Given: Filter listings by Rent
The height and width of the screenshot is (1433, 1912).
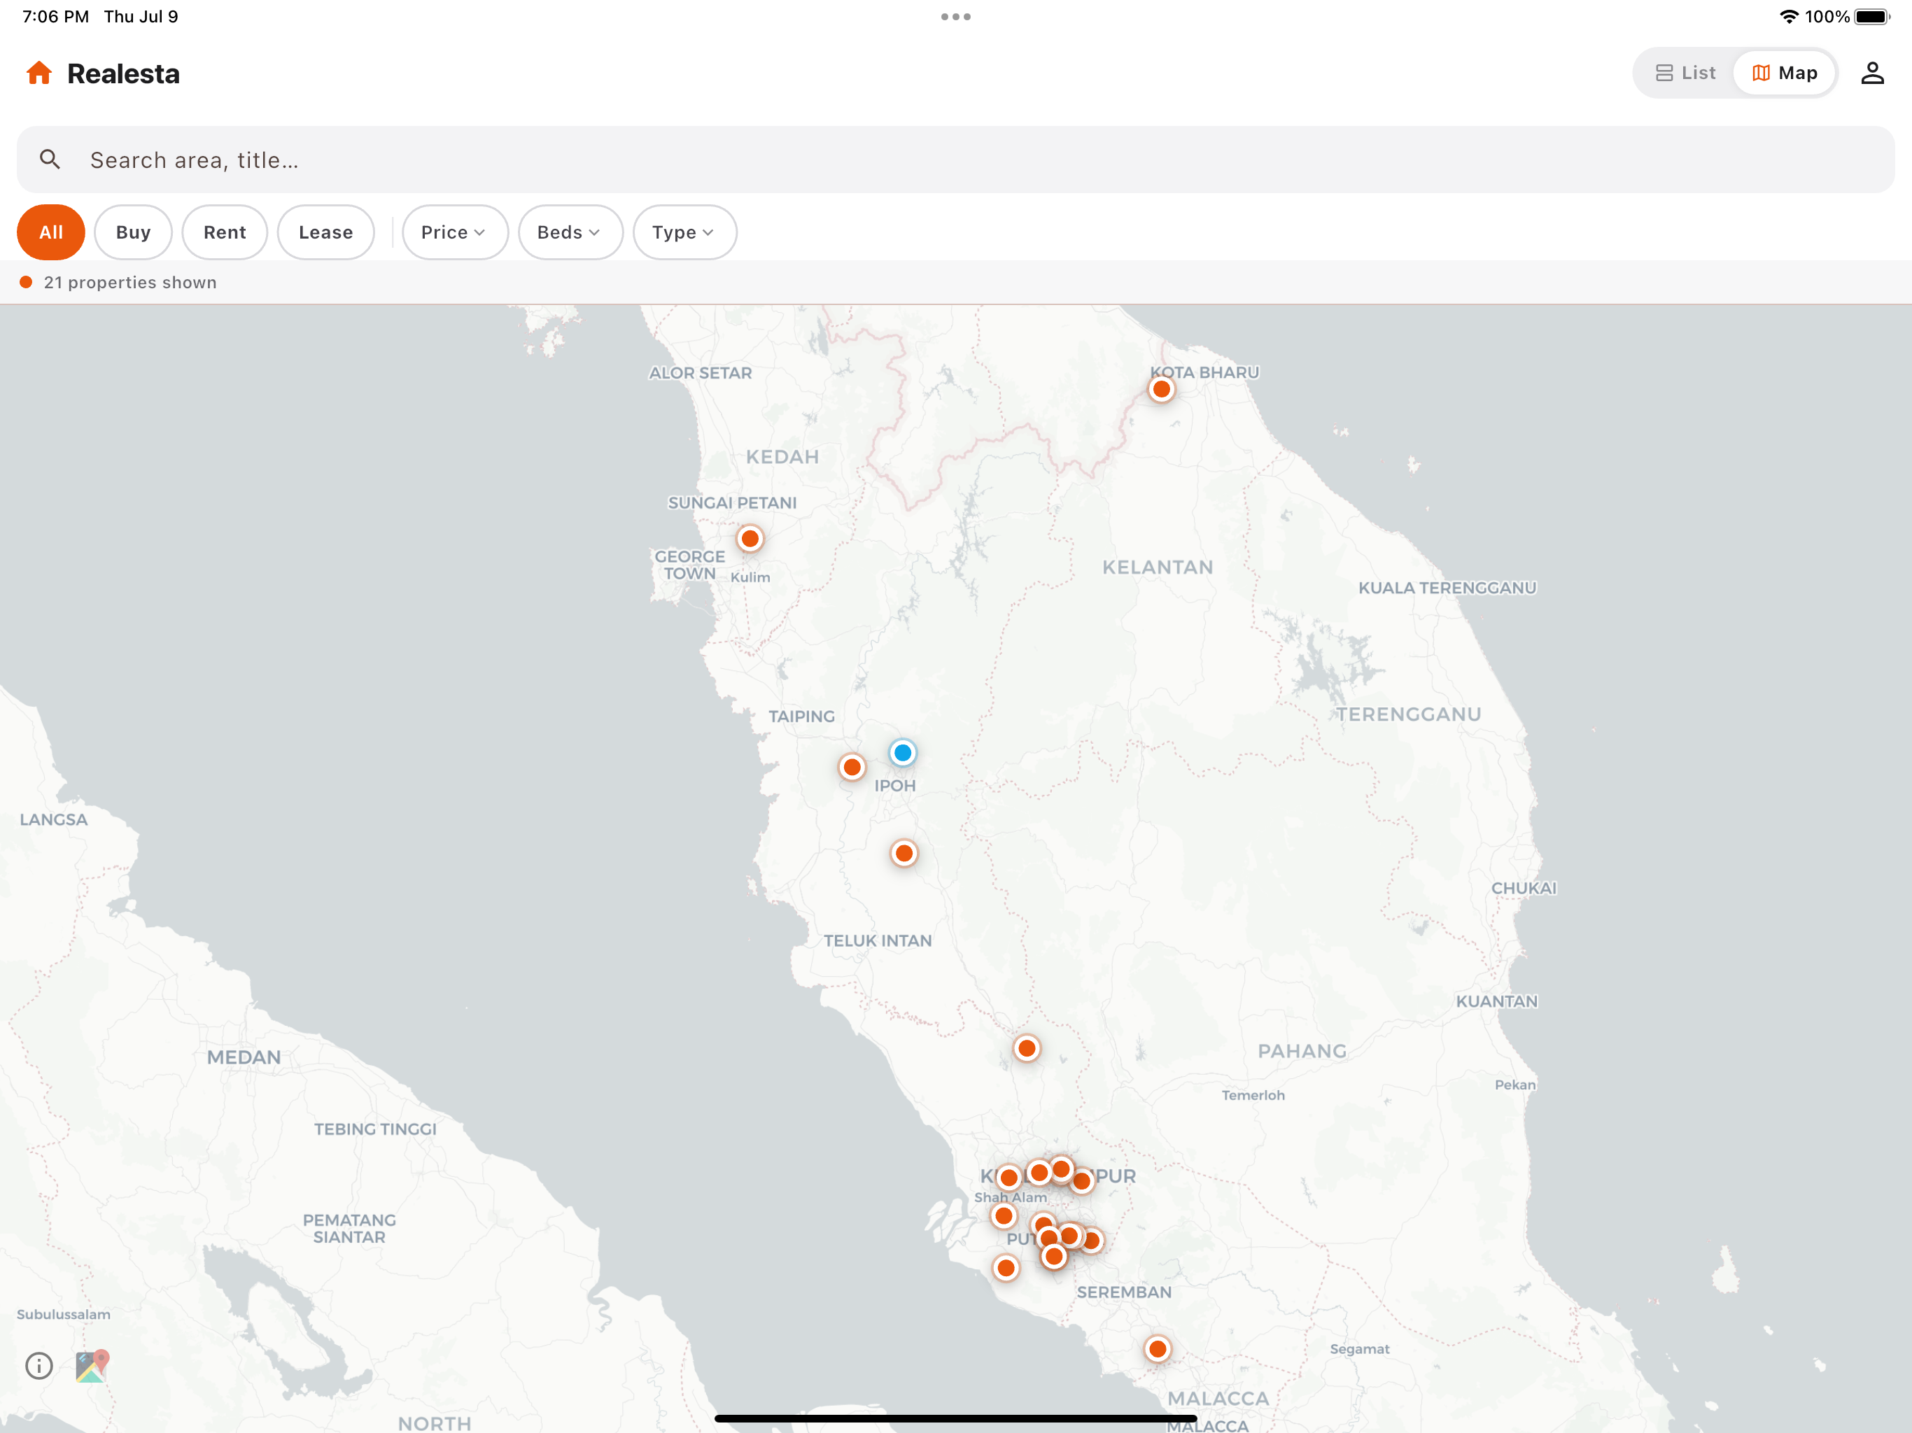Looking at the screenshot, I should pos(225,232).
